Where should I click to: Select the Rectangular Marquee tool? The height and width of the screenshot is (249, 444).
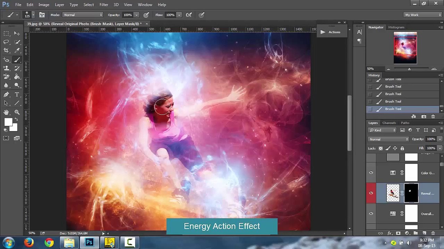(x=6, y=34)
